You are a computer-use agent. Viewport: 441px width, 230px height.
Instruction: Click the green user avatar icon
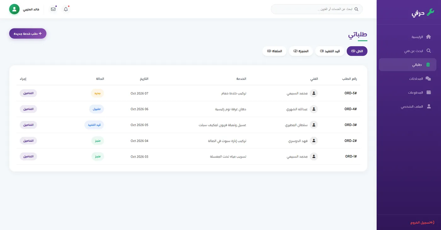tap(14, 9)
